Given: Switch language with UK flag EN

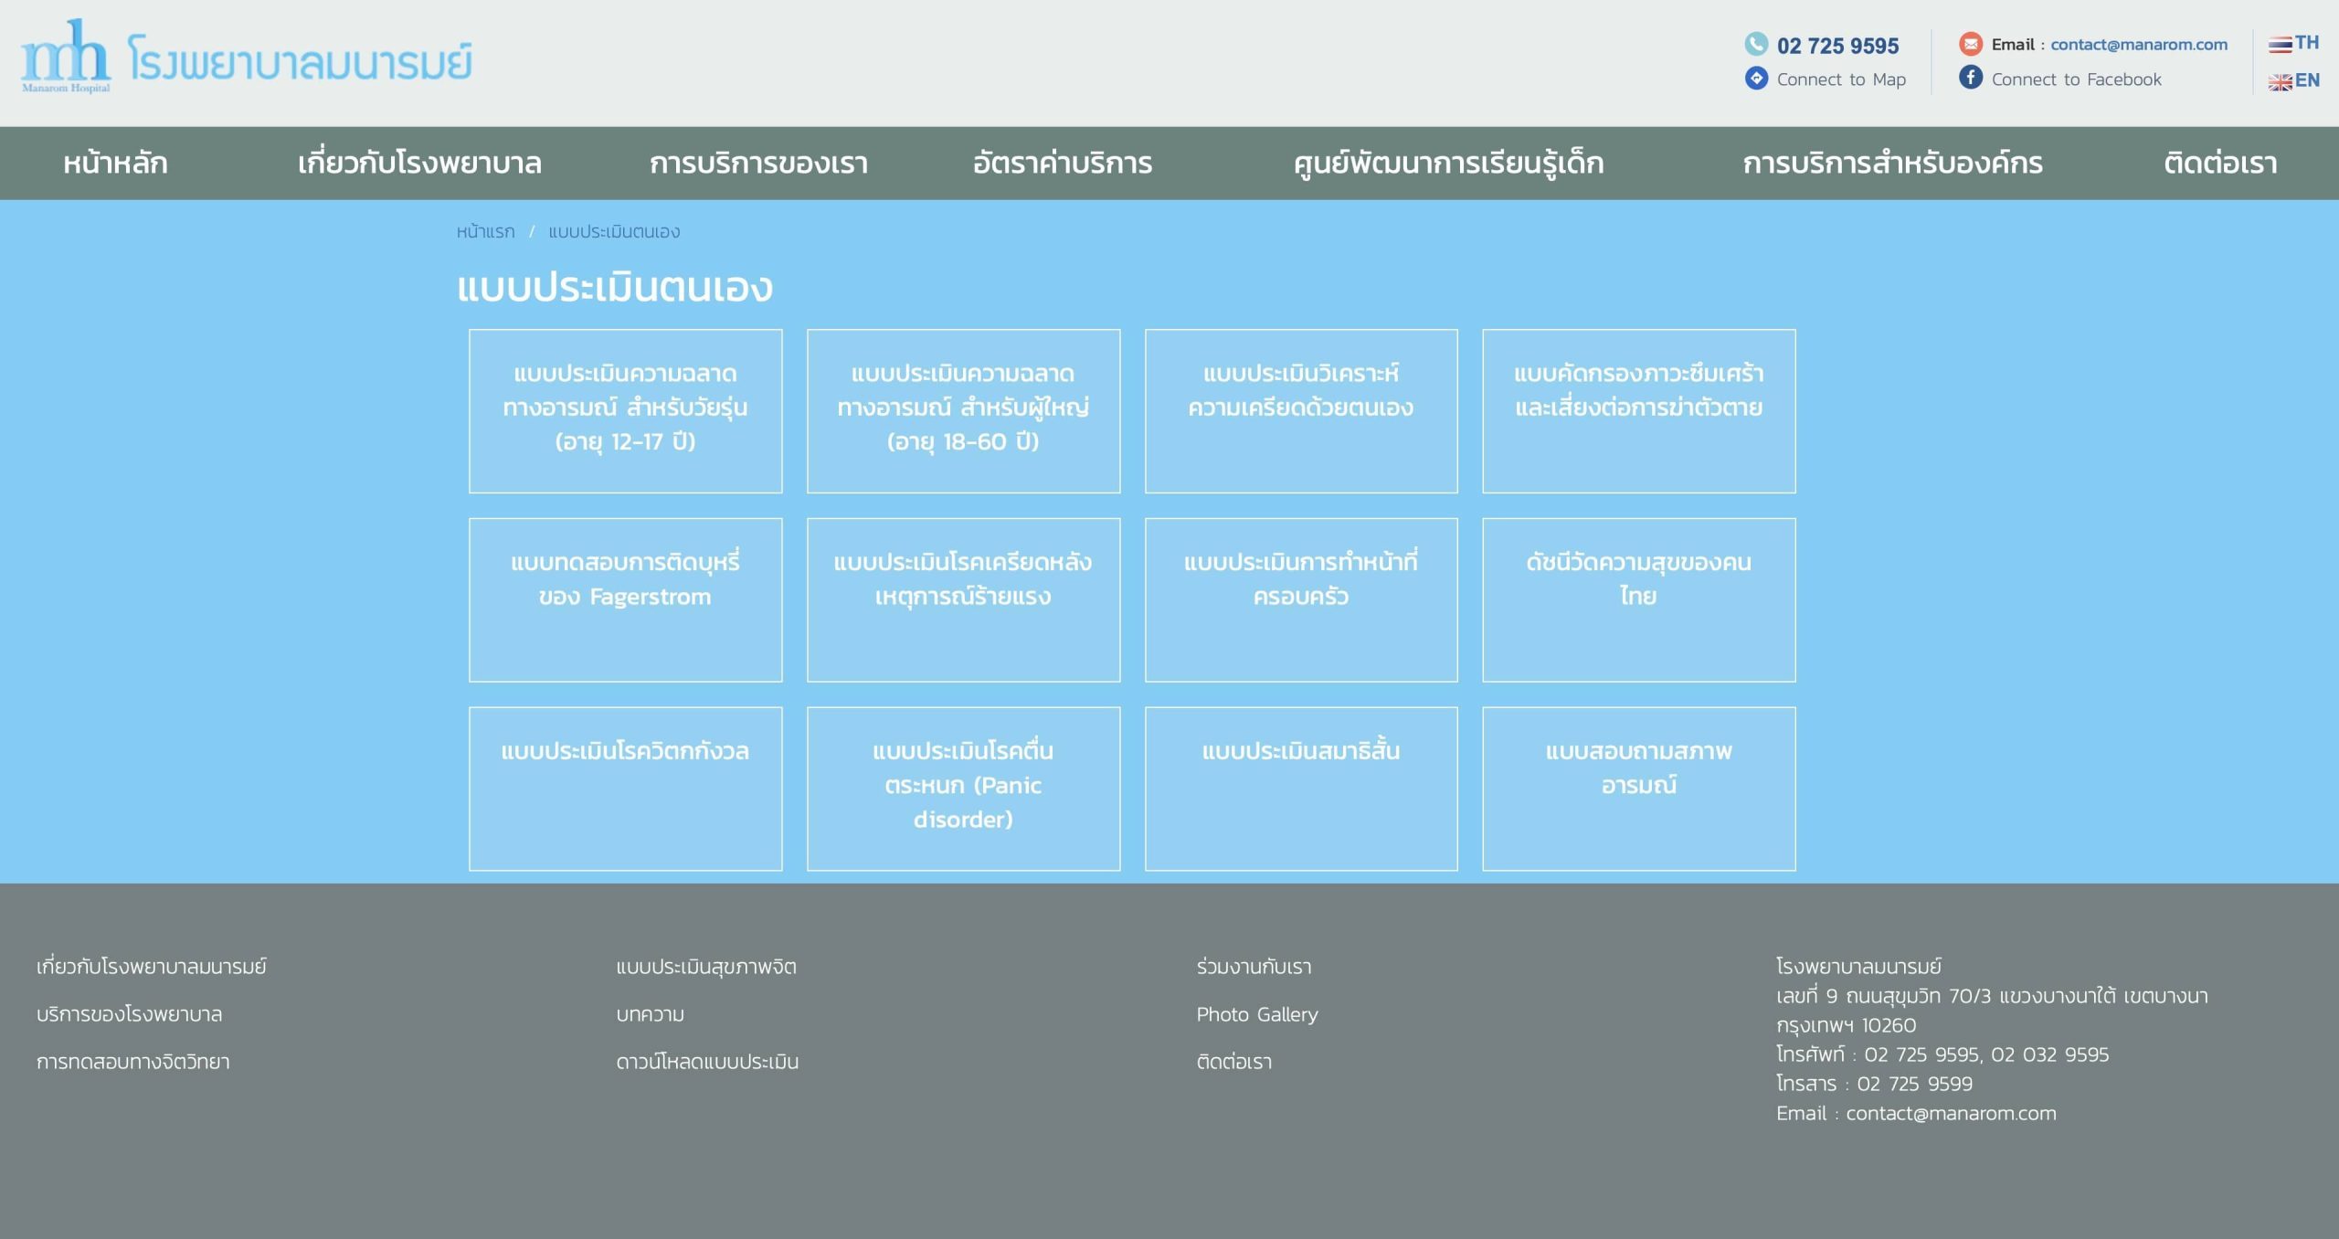Looking at the screenshot, I should [x=2293, y=80].
